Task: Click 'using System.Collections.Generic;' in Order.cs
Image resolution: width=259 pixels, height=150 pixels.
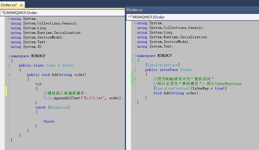Action: (44, 23)
